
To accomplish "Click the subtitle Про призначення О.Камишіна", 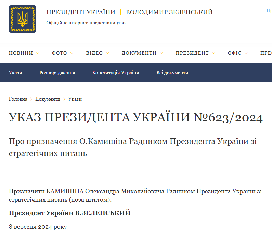I will pyautogui.click(x=133, y=147).
